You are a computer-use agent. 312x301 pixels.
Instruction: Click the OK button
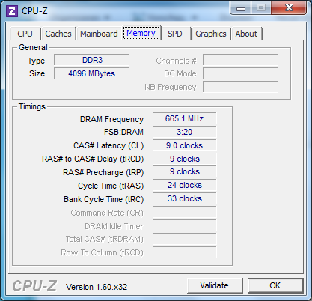(275, 285)
